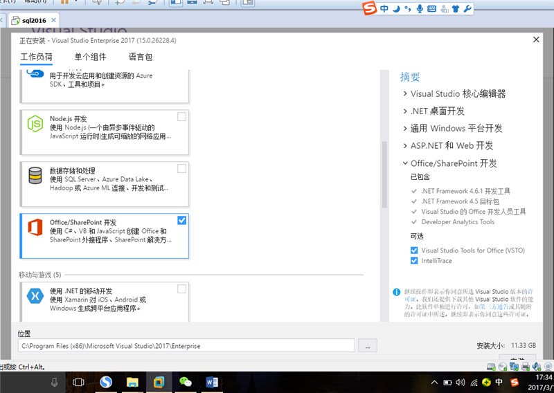Click the Azure cloud workload icon

(35, 73)
